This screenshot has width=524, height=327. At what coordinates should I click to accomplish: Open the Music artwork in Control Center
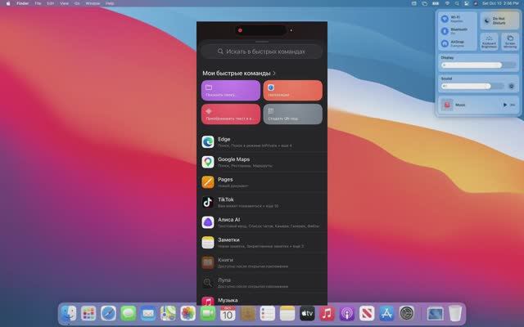447,105
